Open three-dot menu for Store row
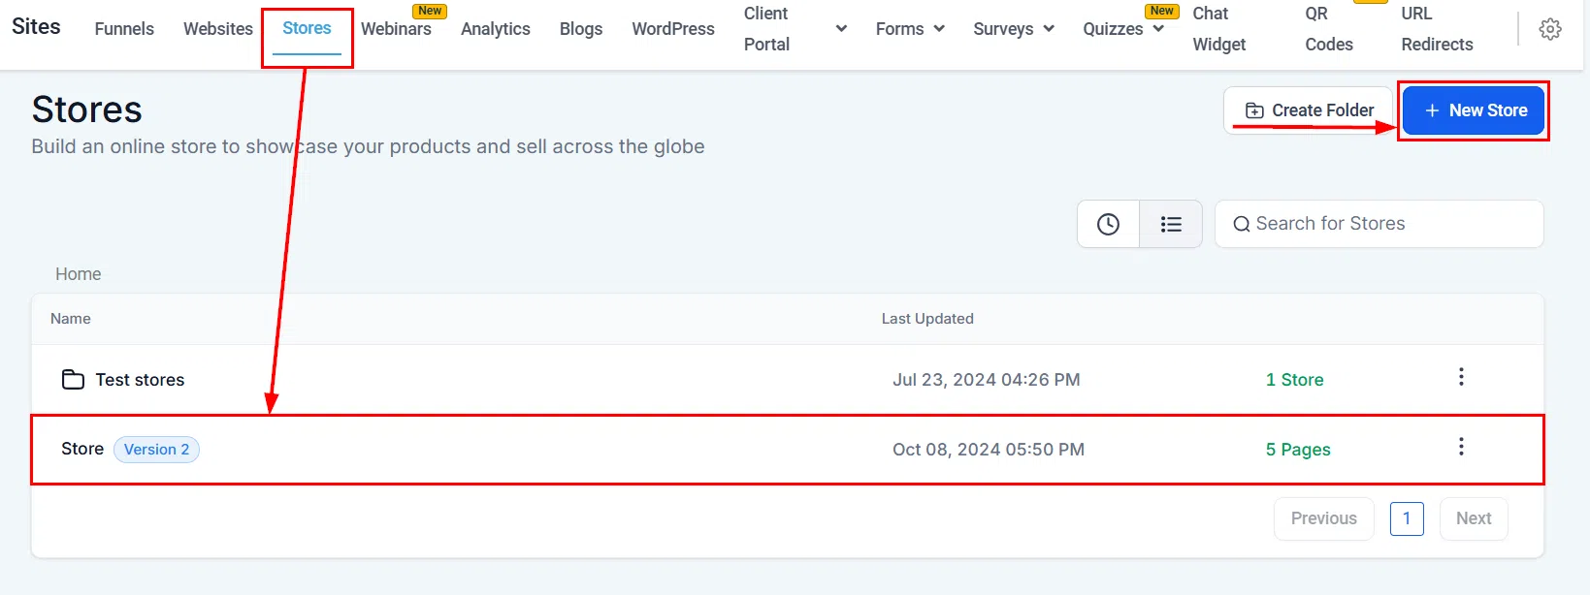The image size is (1590, 595). [1461, 447]
